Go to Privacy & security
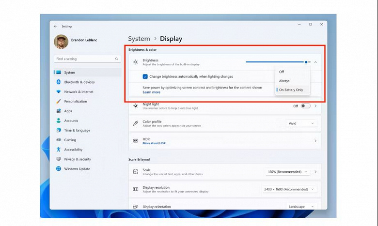Viewport: 378px width, 226px height. pos(88,159)
